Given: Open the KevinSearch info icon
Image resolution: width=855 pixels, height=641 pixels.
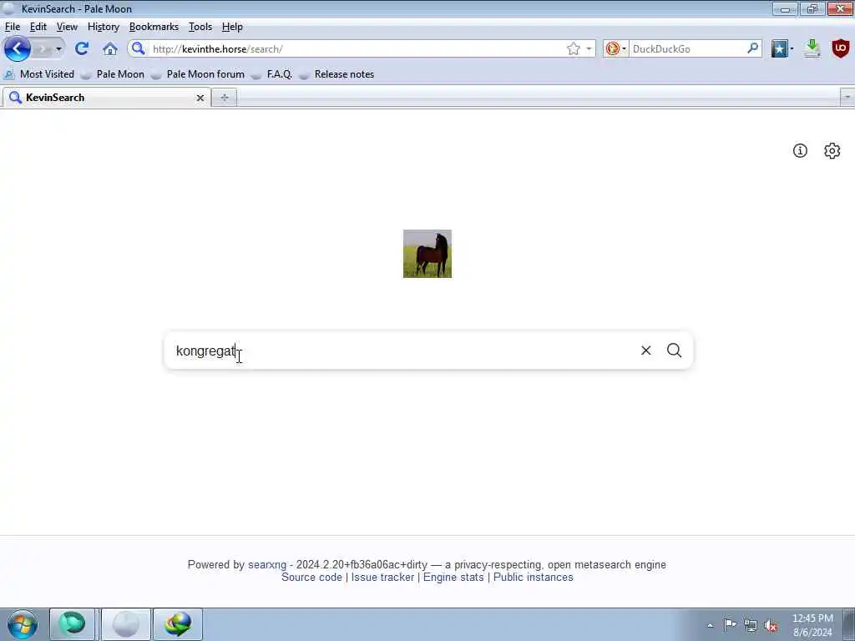Looking at the screenshot, I should coord(800,150).
